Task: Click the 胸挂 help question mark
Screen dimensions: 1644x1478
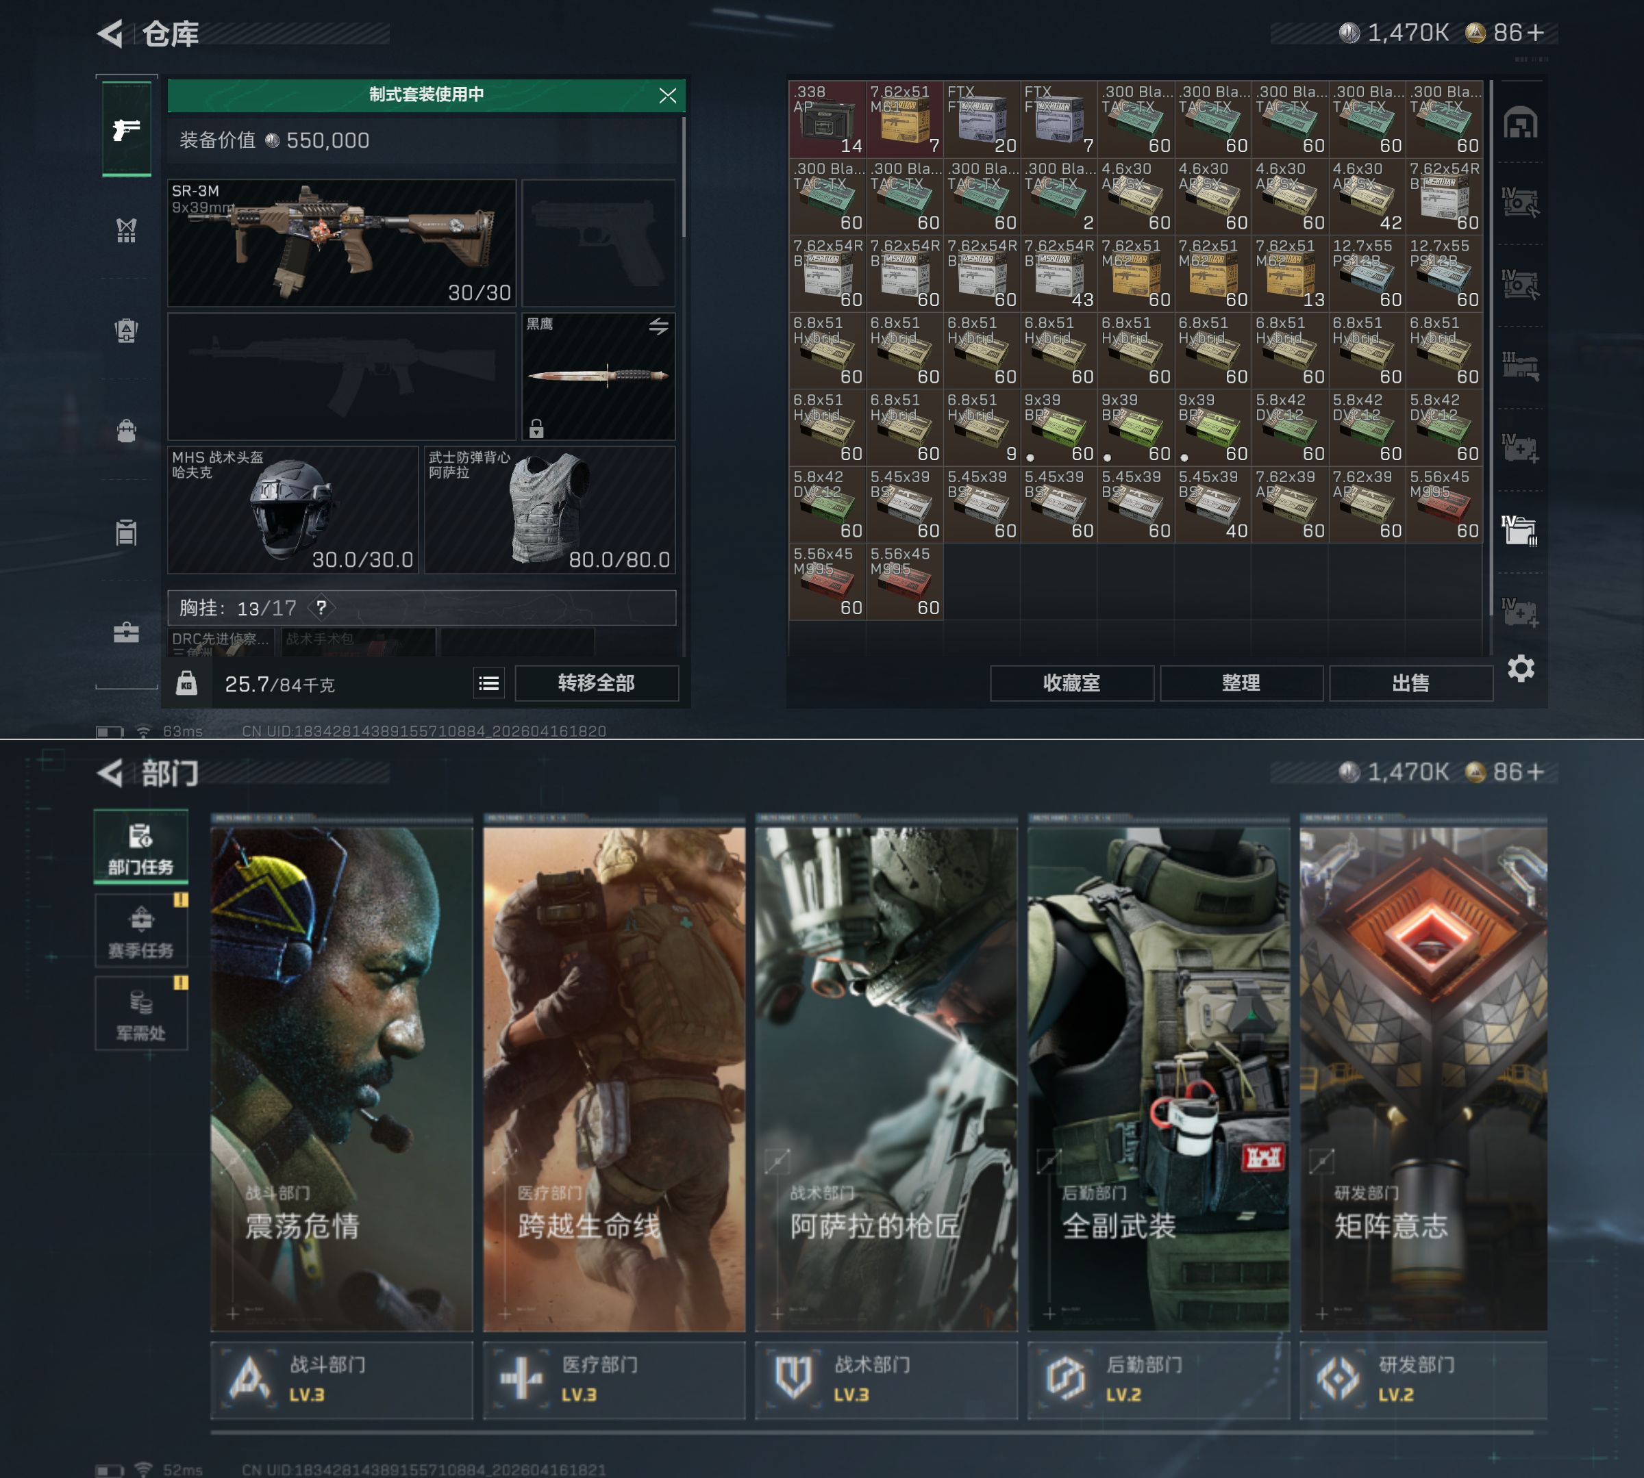Action: [322, 607]
